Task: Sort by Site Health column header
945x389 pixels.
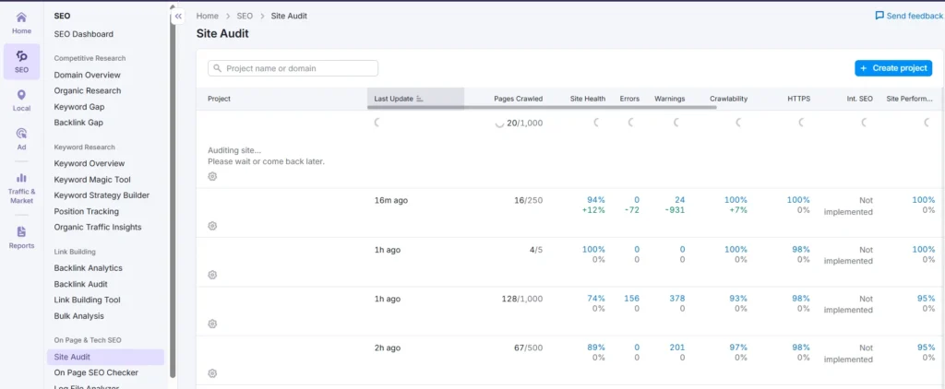Action: pos(588,99)
